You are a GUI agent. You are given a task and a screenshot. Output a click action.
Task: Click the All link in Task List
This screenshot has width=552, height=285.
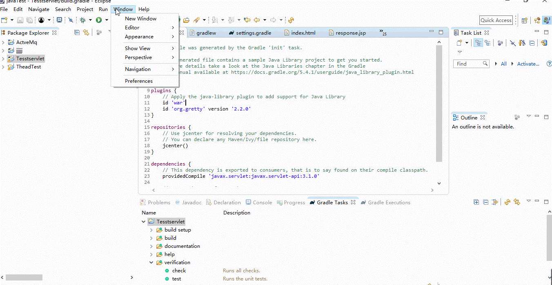tap(503, 64)
